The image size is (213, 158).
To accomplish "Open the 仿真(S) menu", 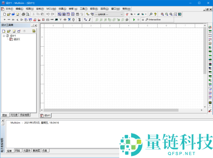I will [63, 9].
